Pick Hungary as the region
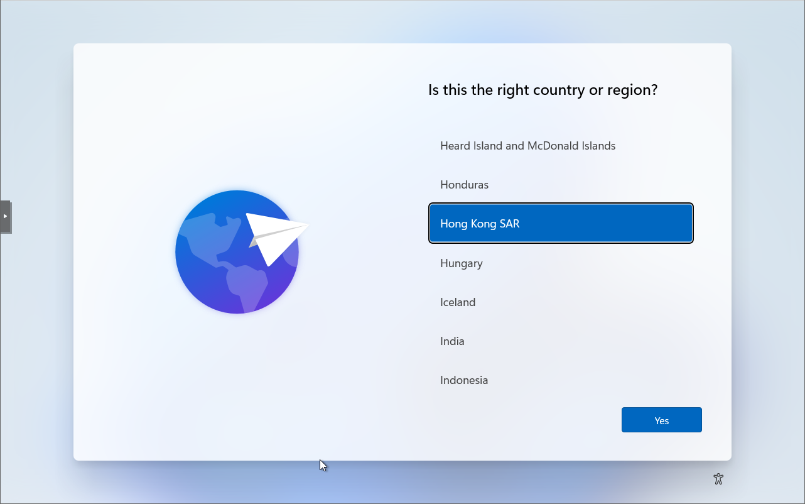This screenshot has width=805, height=504. (x=462, y=263)
